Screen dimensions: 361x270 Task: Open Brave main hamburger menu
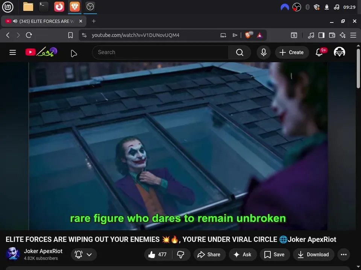353,35
